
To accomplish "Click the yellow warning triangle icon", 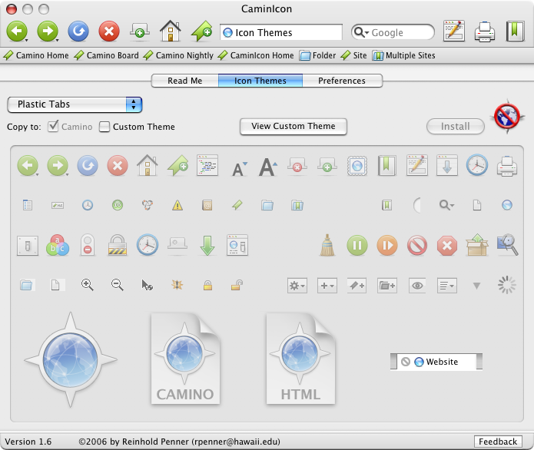I will click(x=177, y=205).
